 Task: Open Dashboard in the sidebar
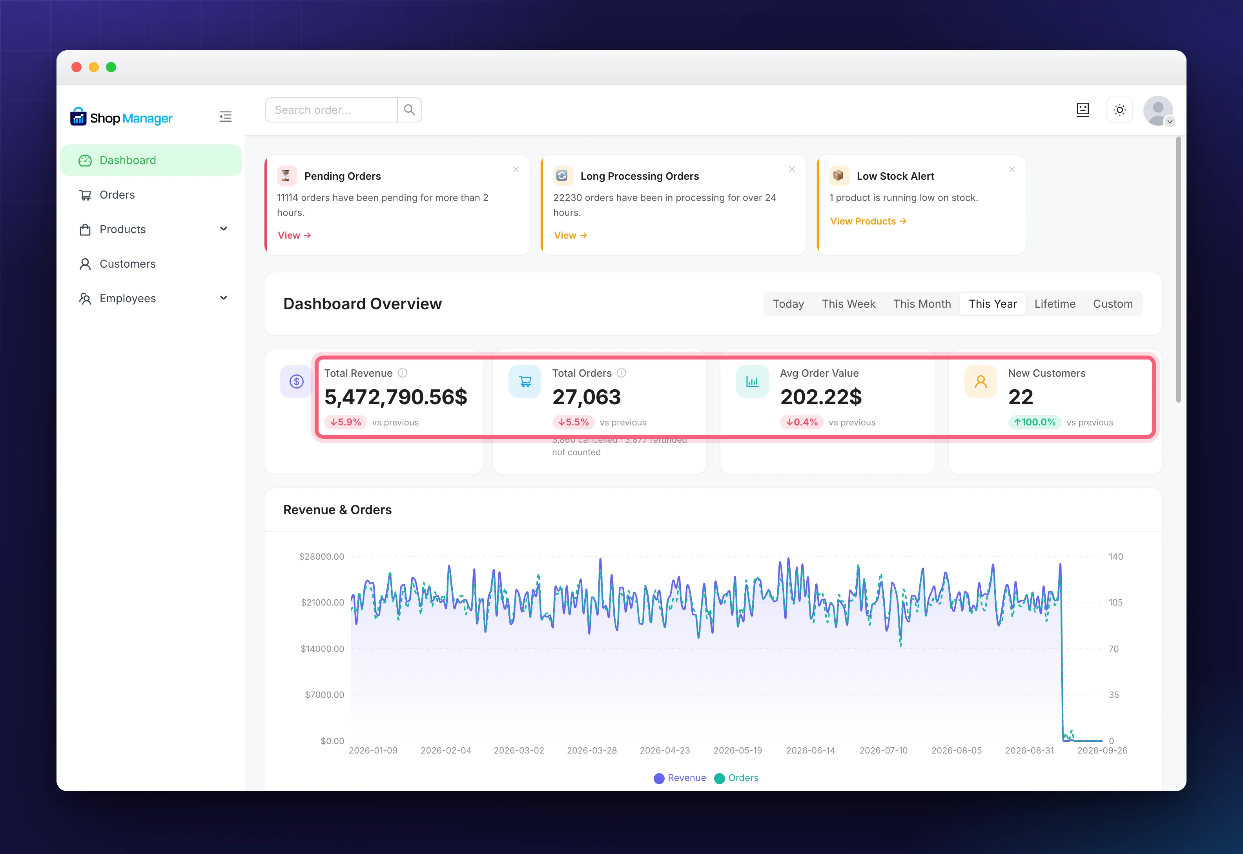point(150,160)
